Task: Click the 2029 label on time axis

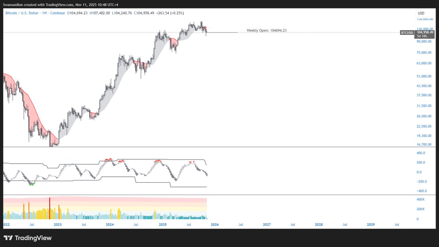Action: [x=371, y=224]
